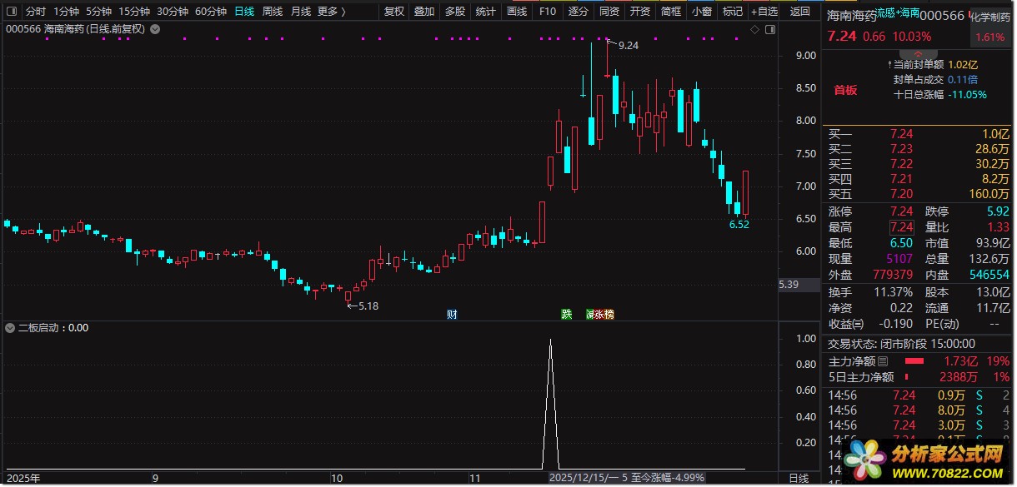Toggle left sidebar panel icon
Screen dimensions: 1017x487
10,12
